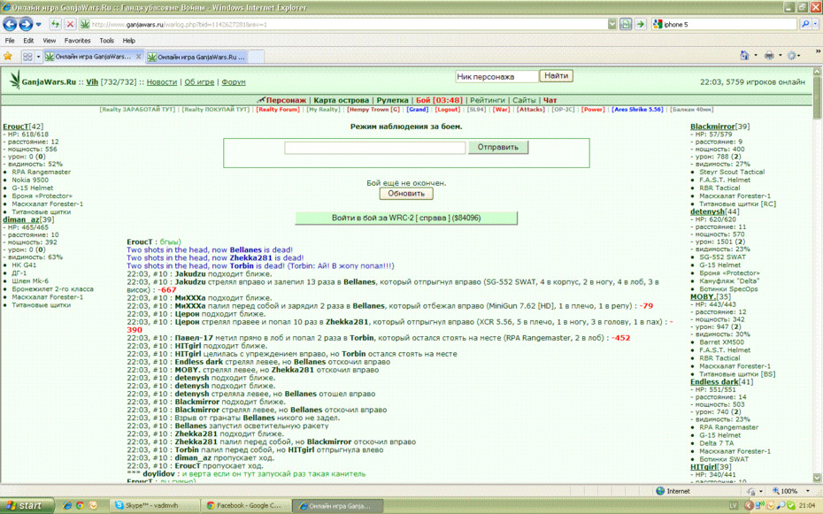Open the Бой [03:48] link

[x=439, y=100]
